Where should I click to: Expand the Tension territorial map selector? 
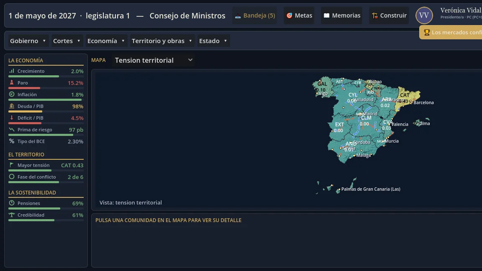[154, 60]
